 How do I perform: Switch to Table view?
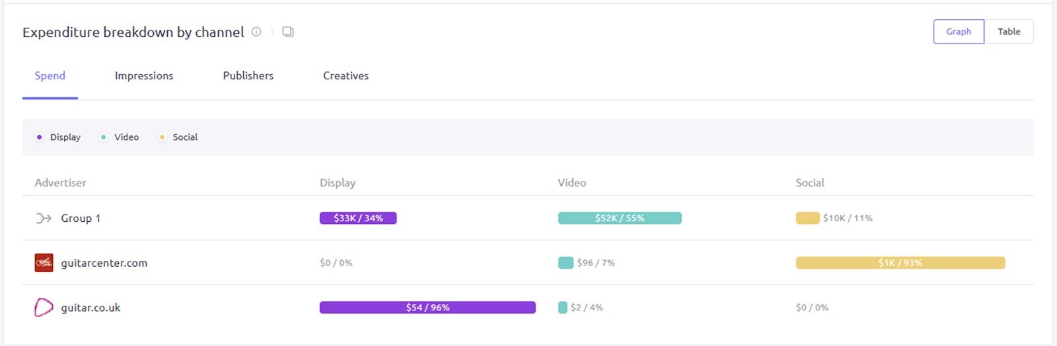[x=1009, y=32]
